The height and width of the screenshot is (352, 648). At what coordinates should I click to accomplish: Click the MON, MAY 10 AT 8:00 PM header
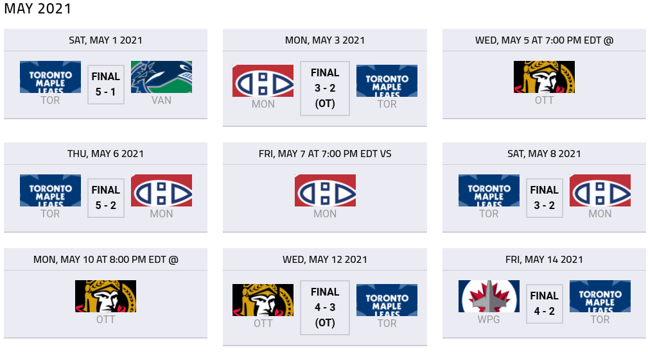click(105, 259)
